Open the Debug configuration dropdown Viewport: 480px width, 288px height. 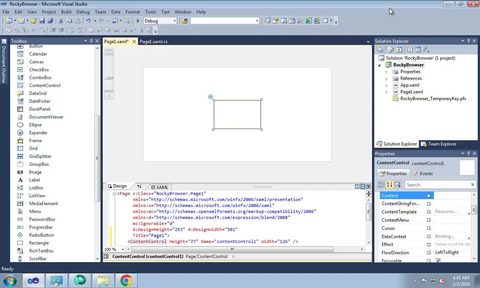(174, 21)
